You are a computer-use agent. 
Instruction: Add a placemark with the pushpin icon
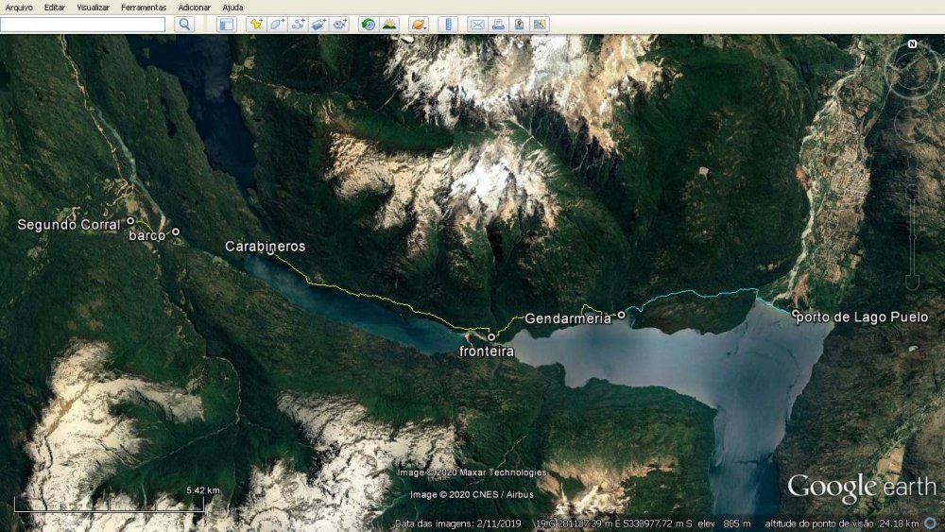coord(256,25)
